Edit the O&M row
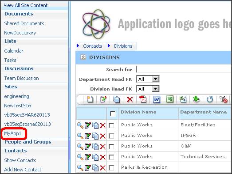This screenshot has width=232, height=174. [87, 147]
